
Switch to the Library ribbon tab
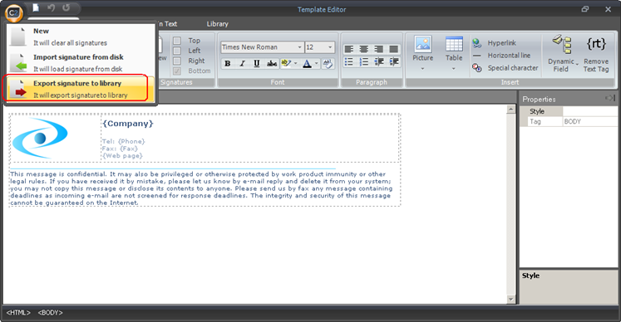coord(218,24)
